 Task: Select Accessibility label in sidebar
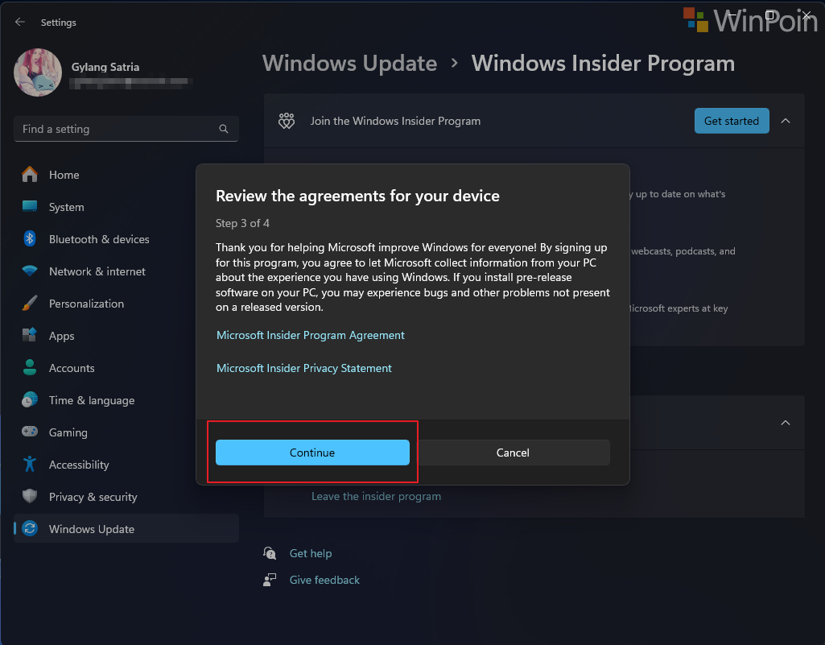tap(79, 465)
